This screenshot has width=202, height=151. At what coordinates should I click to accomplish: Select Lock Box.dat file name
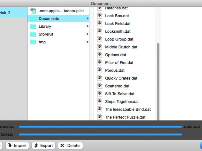point(117,16)
